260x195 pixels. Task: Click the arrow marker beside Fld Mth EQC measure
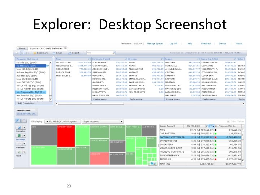(48, 66)
